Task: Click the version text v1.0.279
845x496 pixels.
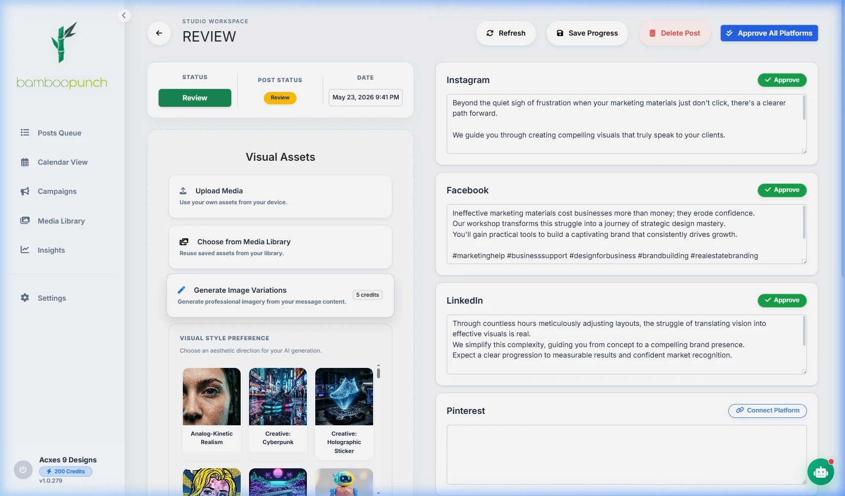Action: coord(51,481)
